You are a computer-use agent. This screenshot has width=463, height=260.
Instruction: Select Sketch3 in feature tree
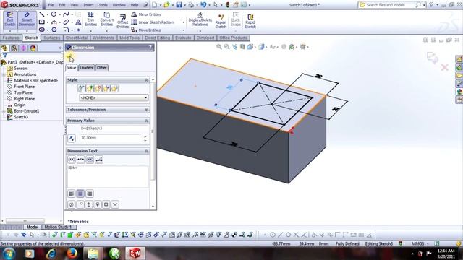(x=21, y=117)
